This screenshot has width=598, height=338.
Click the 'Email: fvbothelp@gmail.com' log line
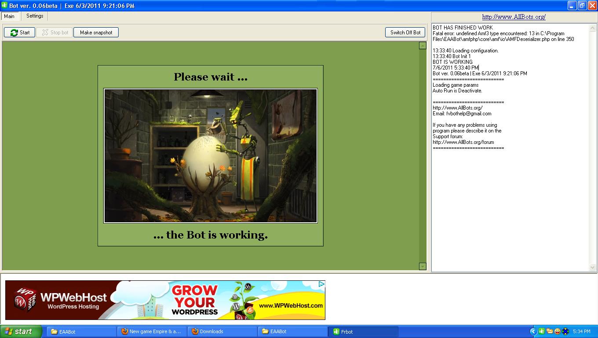(x=462, y=114)
